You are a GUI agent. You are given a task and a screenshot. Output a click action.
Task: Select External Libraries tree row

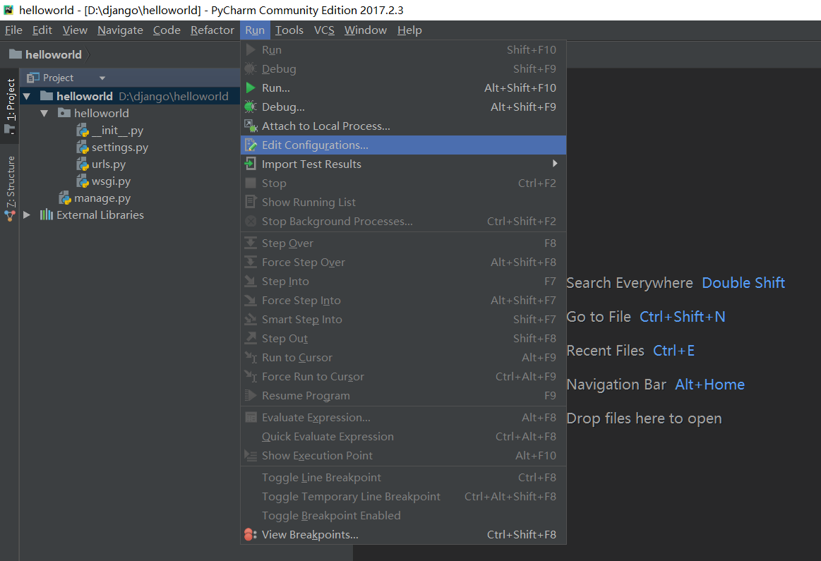click(130, 215)
